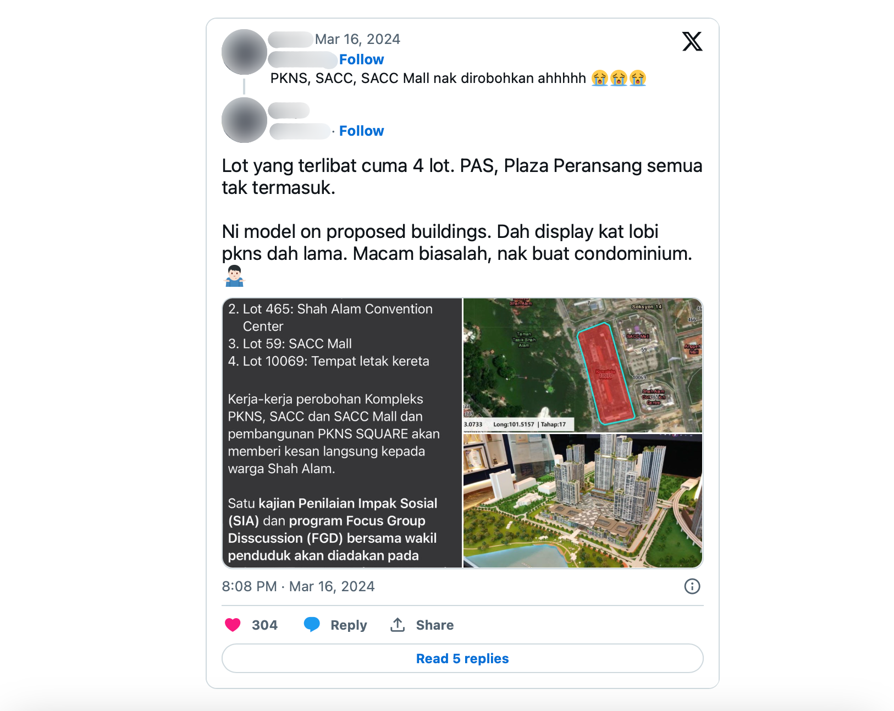Open the reply author's avatar
Image resolution: width=894 pixels, height=711 pixels.
pyautogui.click(x=244, y=120)
